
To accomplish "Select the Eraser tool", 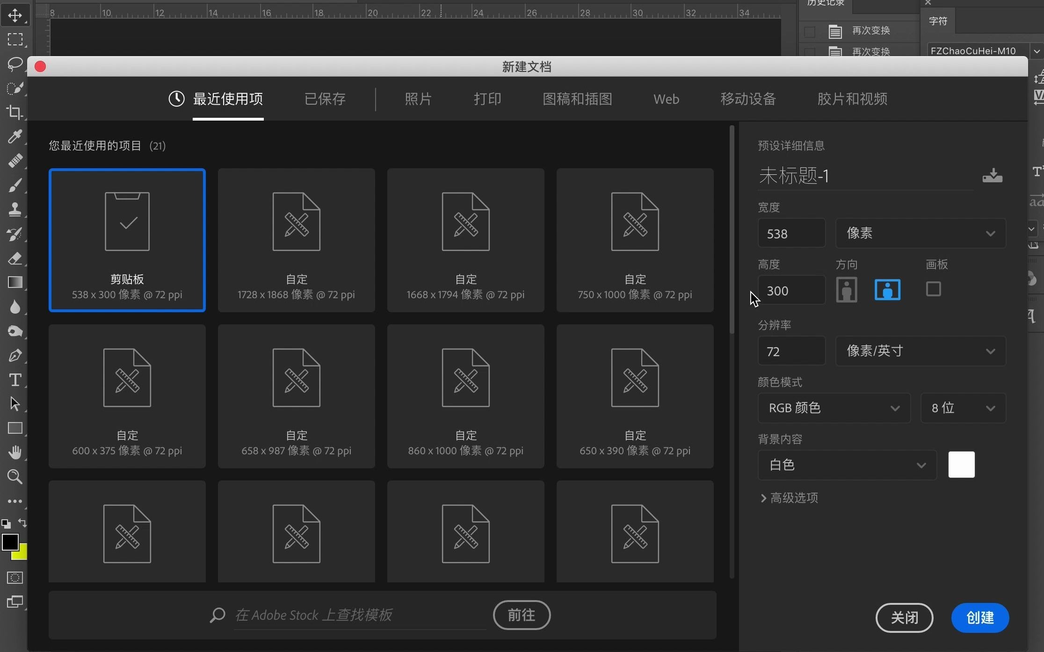I will 14,258.
